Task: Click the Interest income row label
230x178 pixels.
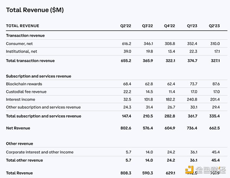Action: [20, 100]
